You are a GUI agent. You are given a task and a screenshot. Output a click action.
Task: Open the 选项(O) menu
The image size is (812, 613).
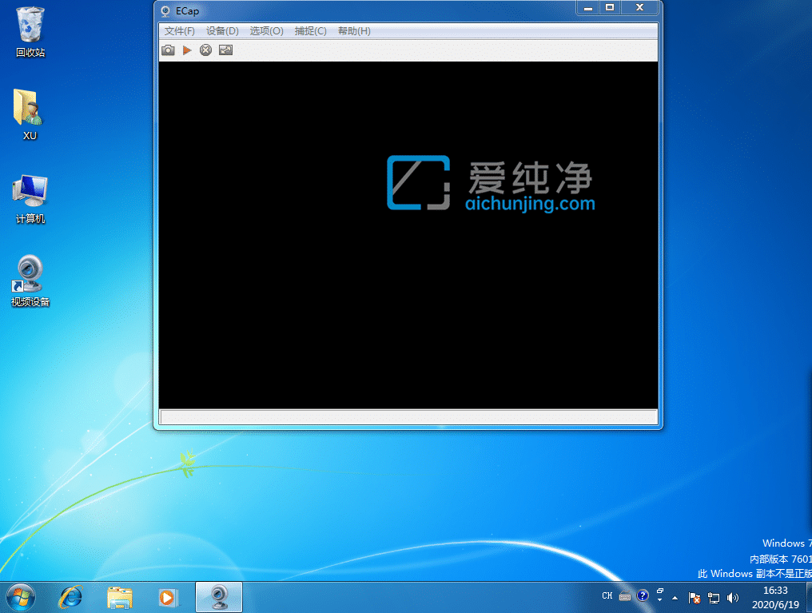(266, 31)
